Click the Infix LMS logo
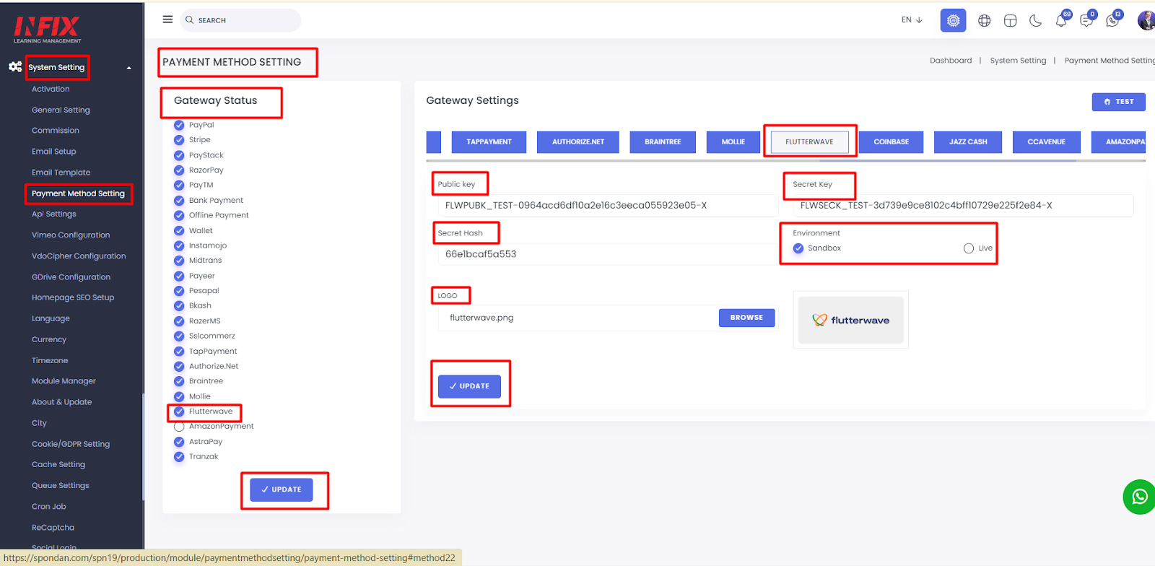The height and width of the screenshot is (566, 1155). 48,30
